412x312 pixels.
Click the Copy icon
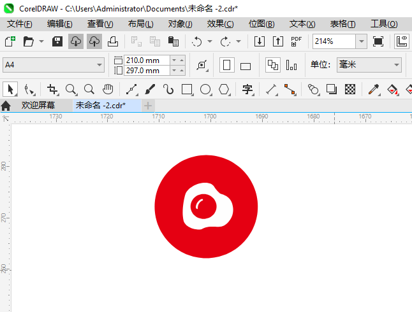pos(155,41)
